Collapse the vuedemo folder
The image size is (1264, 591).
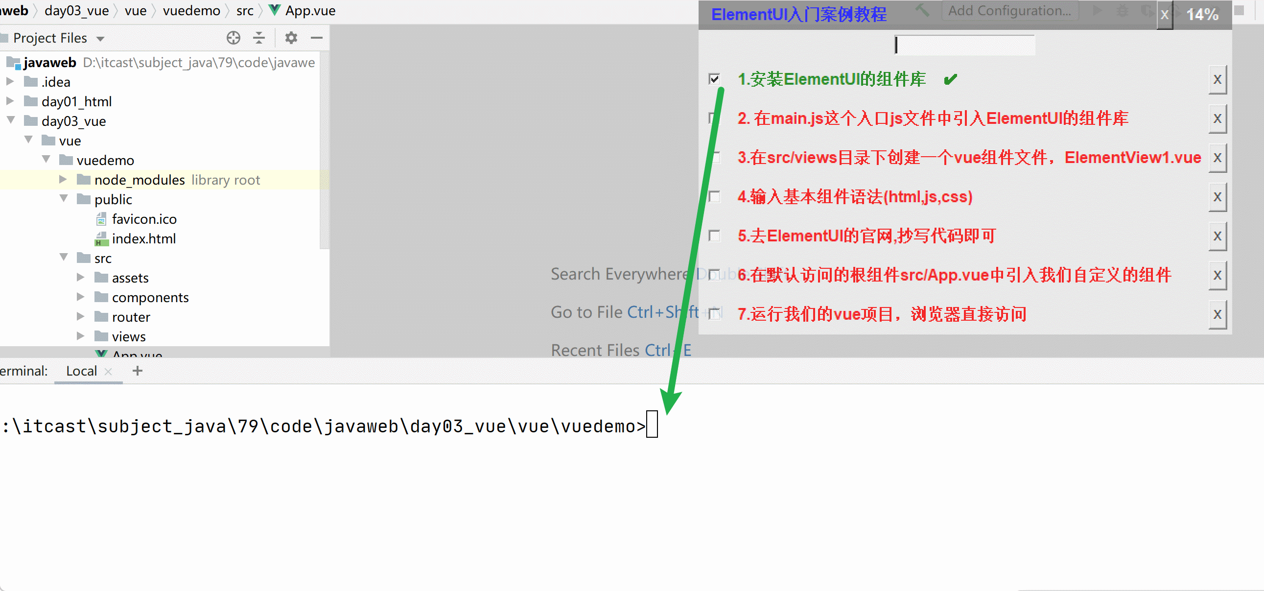[x=46, y=160]
